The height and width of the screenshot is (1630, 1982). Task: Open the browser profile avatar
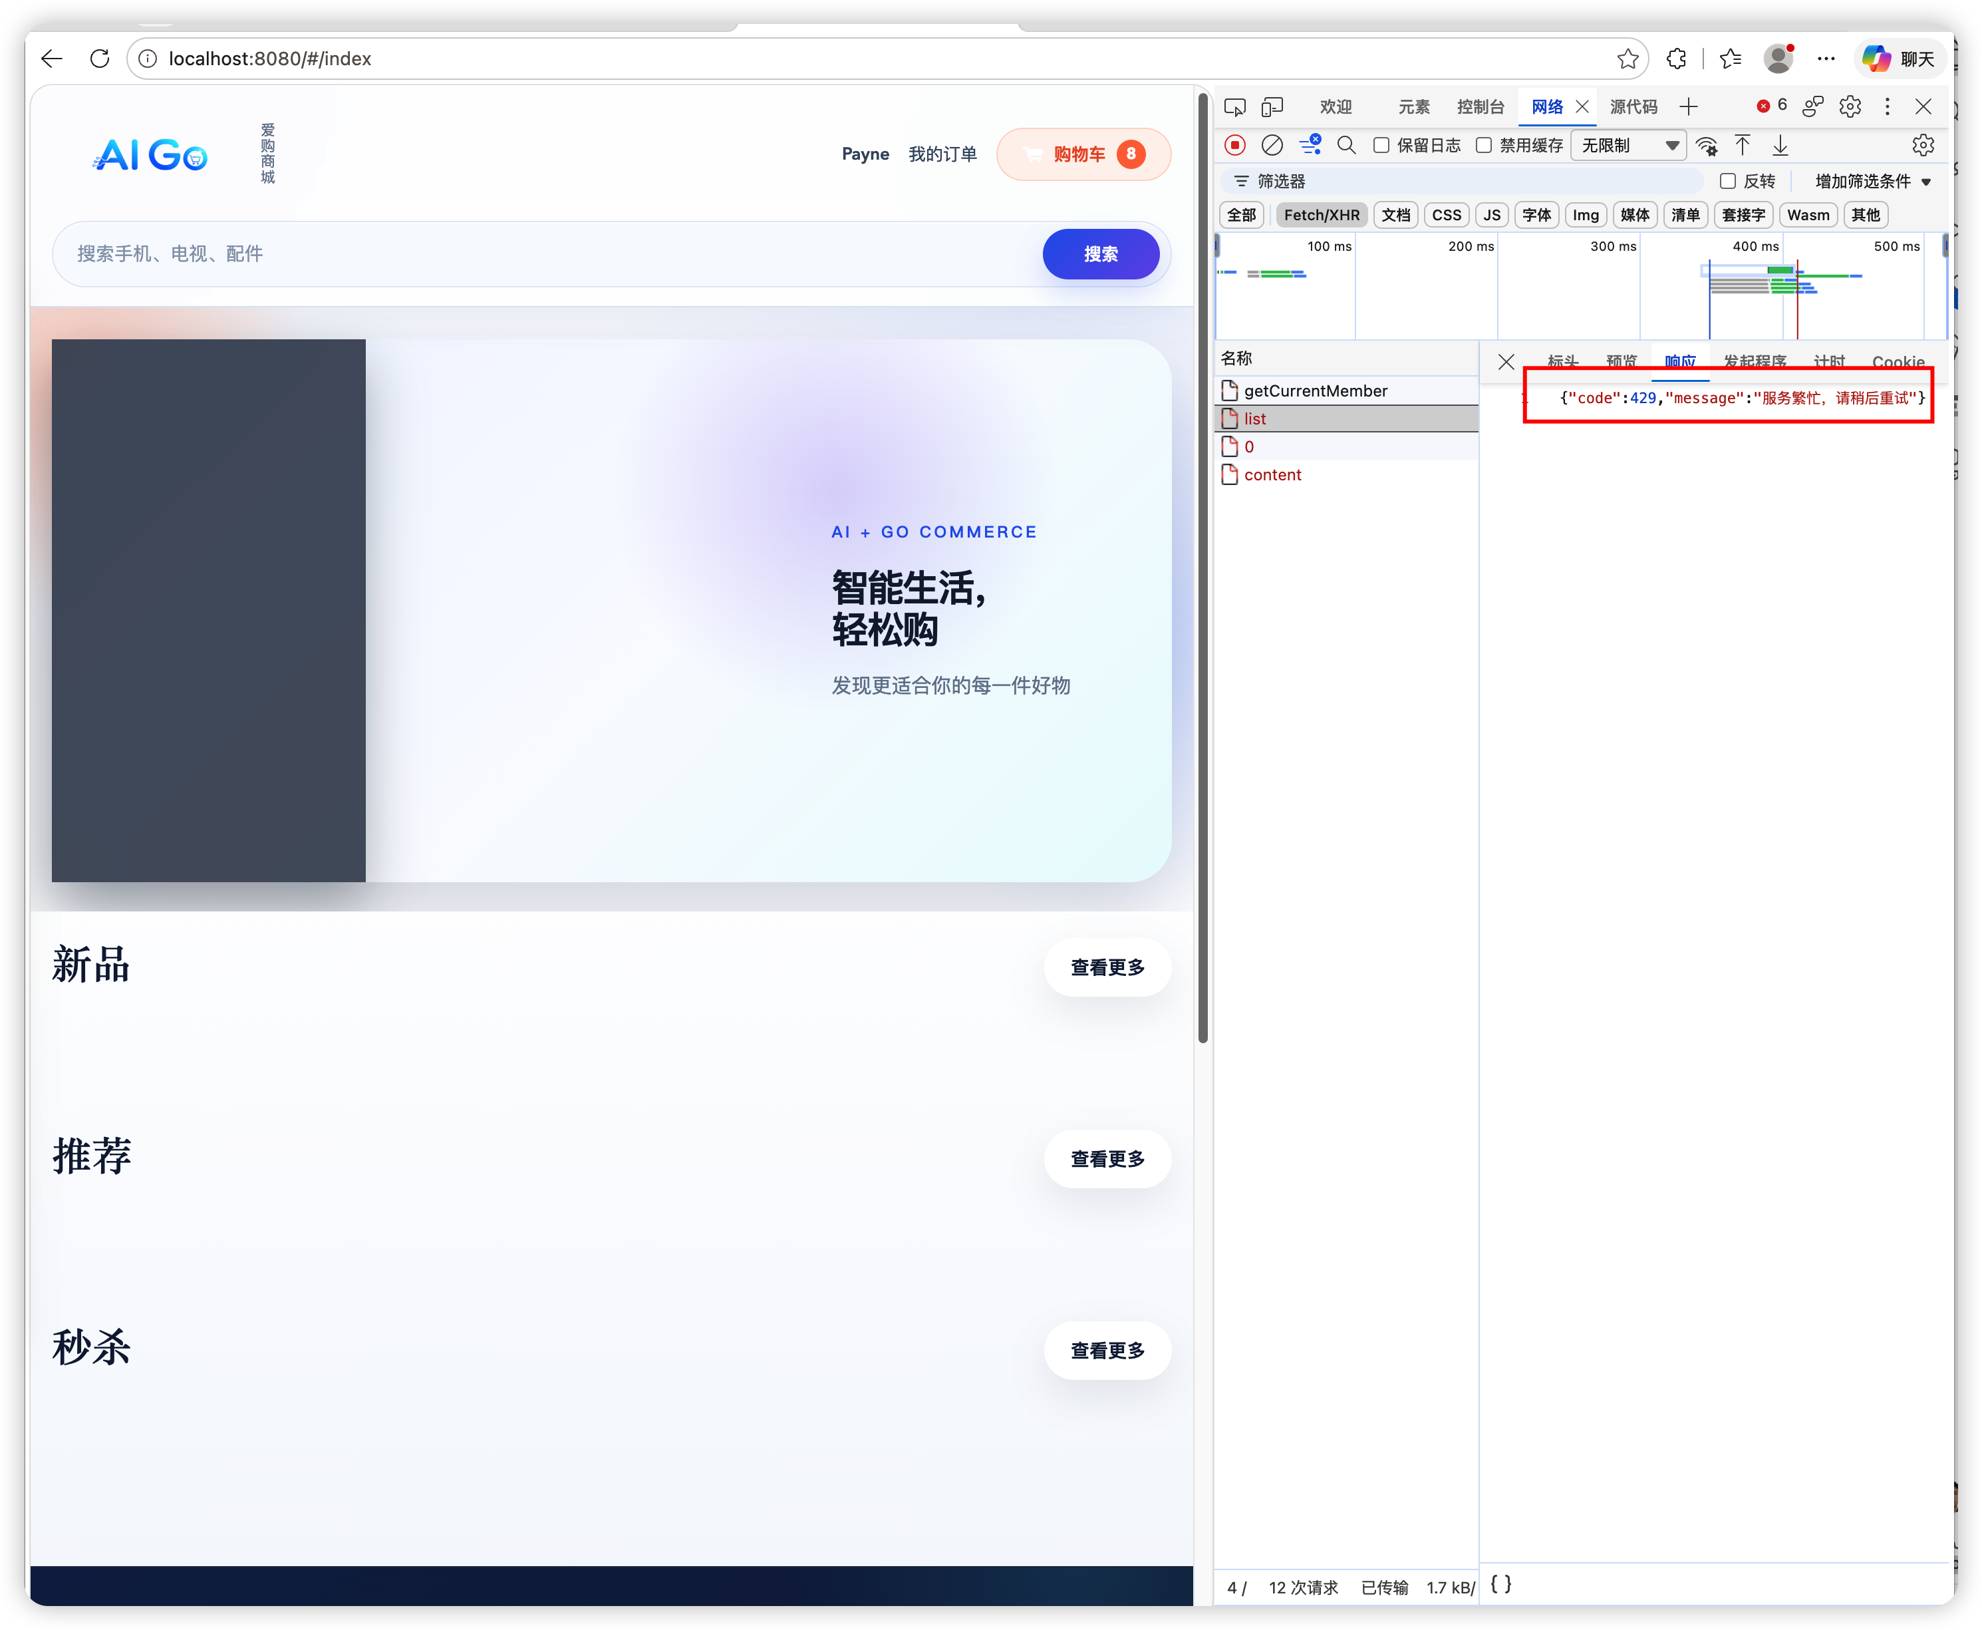tap(1778, 59)
